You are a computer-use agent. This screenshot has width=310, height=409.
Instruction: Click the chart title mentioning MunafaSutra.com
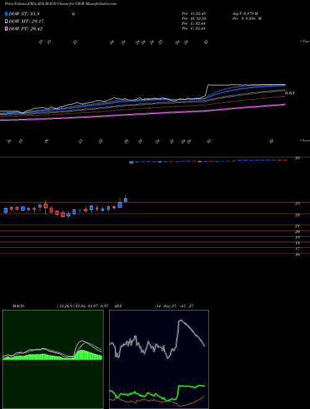coord(61,4)
